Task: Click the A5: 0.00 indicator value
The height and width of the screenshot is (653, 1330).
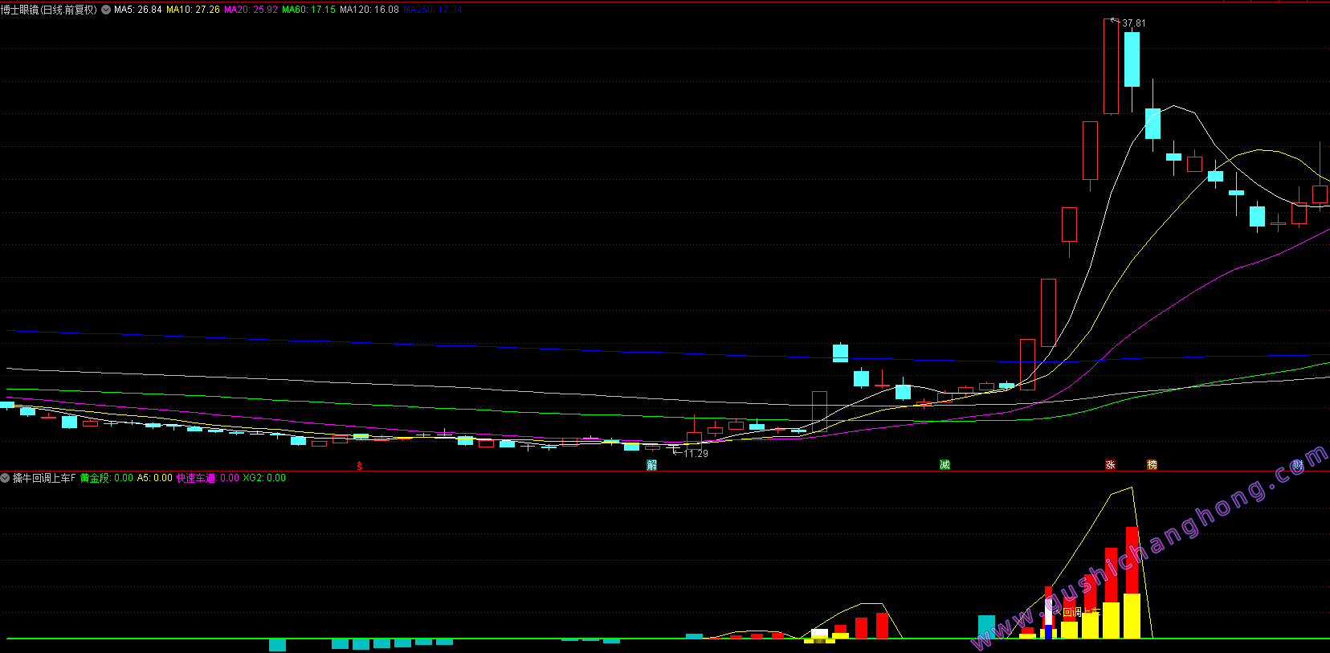Action: pyautogui.click(x=154, y=478)
